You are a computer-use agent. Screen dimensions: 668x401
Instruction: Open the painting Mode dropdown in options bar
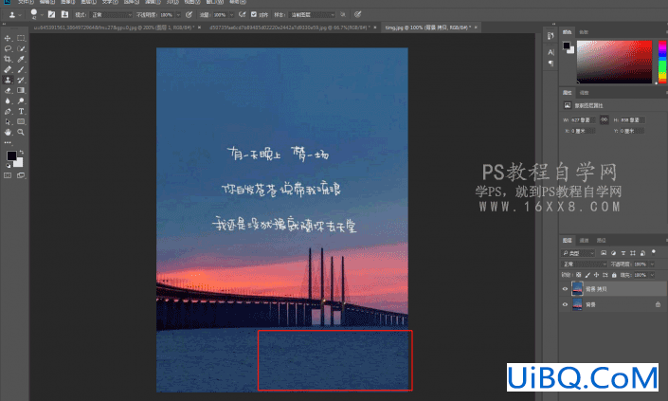(x=112, y=14)
